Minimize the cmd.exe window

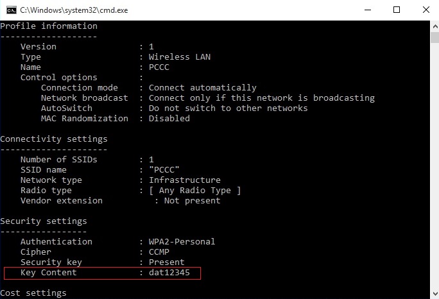[x=368, y=10]
